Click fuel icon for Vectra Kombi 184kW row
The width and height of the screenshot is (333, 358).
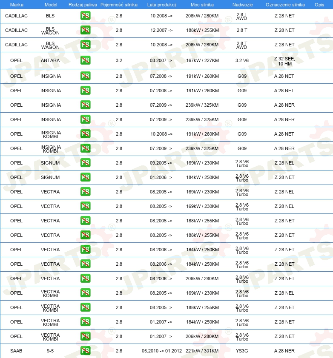point(85,322)
